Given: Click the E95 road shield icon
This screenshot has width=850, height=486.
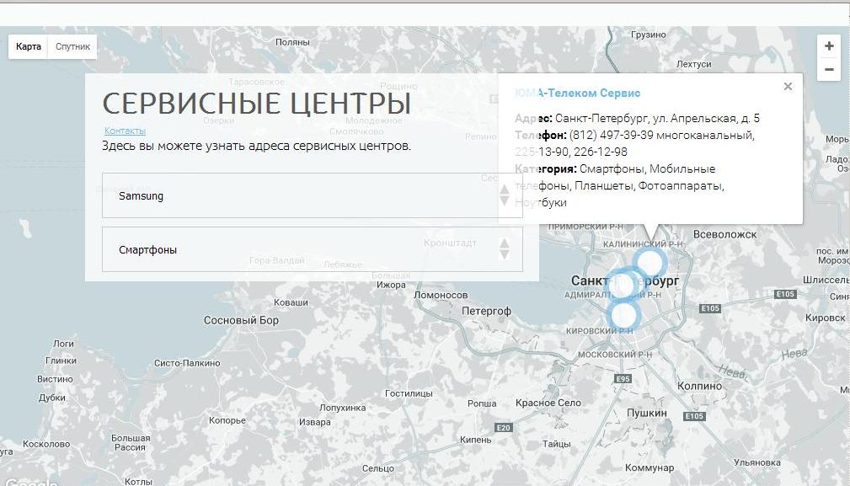Looking at the screenshot, I should point(623,379).
